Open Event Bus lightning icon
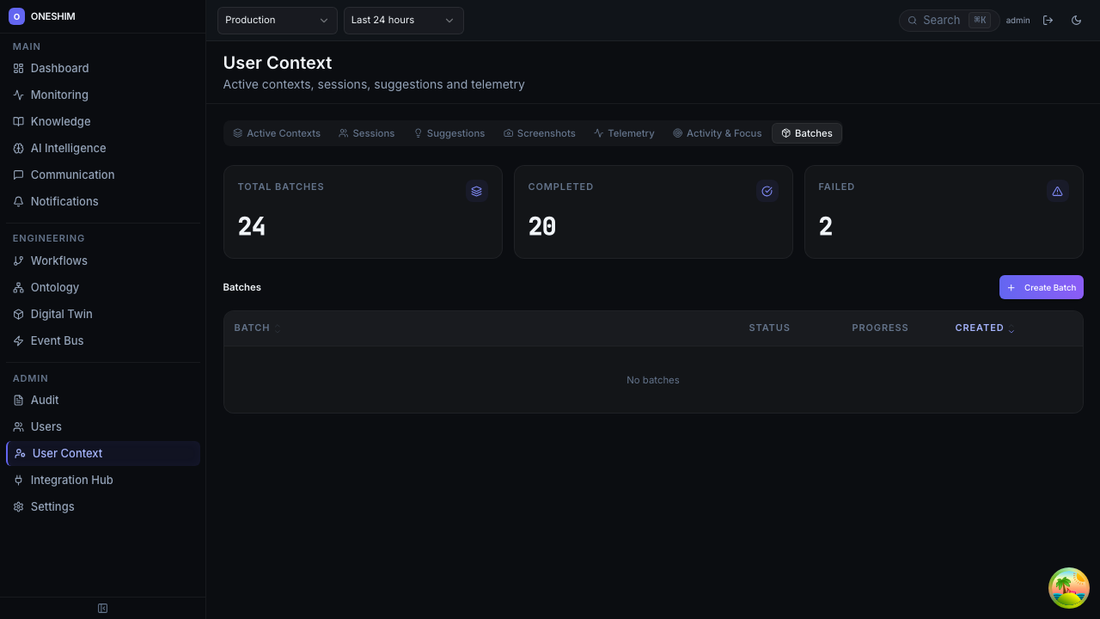The image size is (1100, 619). pyautogui.click(x=18, y=340)
